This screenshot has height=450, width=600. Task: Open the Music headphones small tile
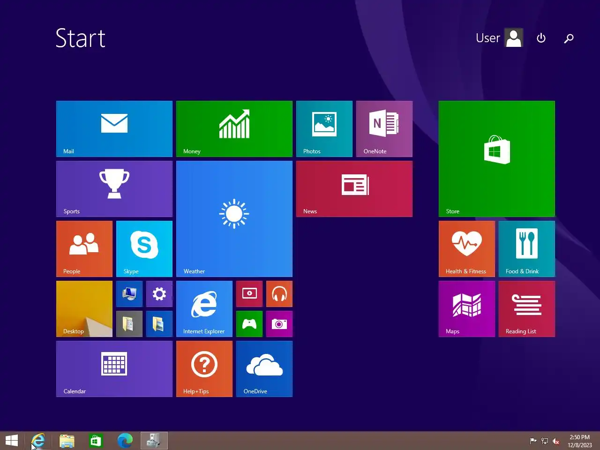(279, 294)
